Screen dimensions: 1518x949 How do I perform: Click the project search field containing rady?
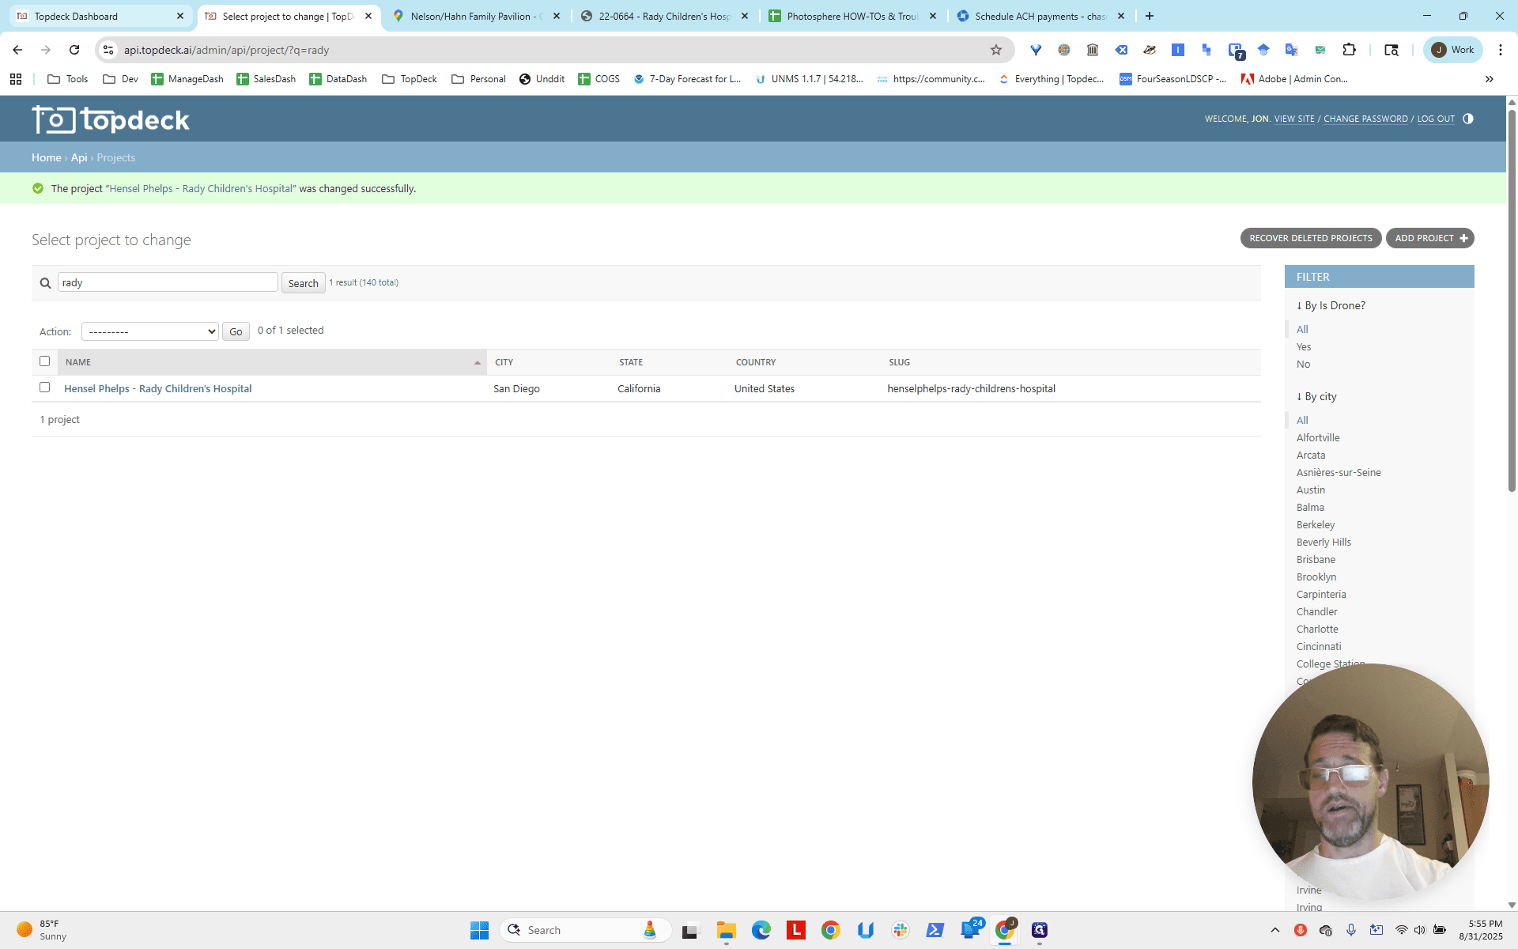168,282
